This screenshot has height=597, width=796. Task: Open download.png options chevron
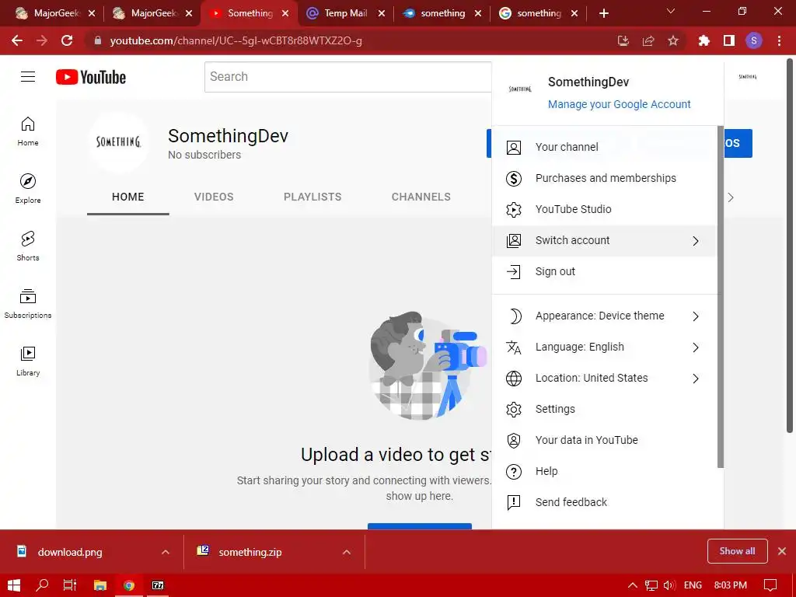166,552
